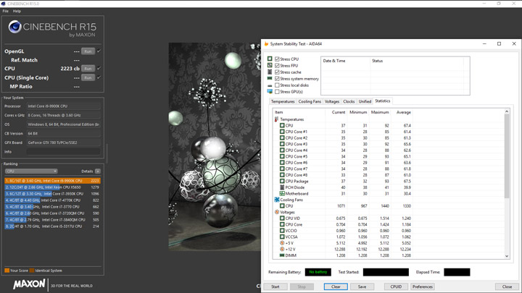The width and height of the screenshot is (522, 293).
Task: Click the Cooling Fans snowflake icon
Action: point(277,200)
